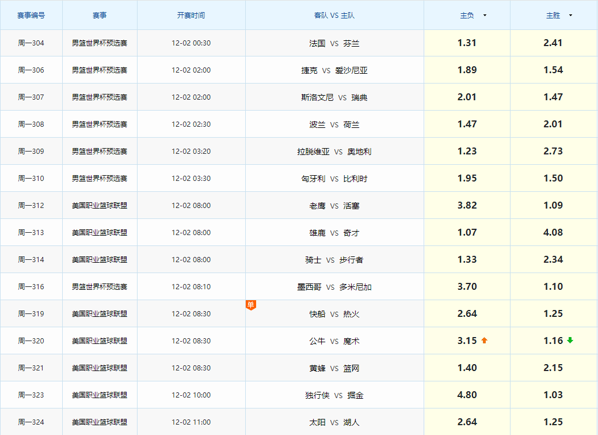Open the 主负 column dropdown arrow
This screenshot has width=598, height=435.
tap(485, 16)
